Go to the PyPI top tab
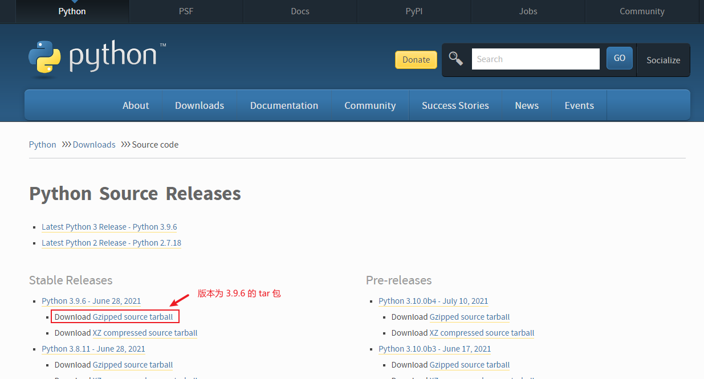 coord(414,11)
